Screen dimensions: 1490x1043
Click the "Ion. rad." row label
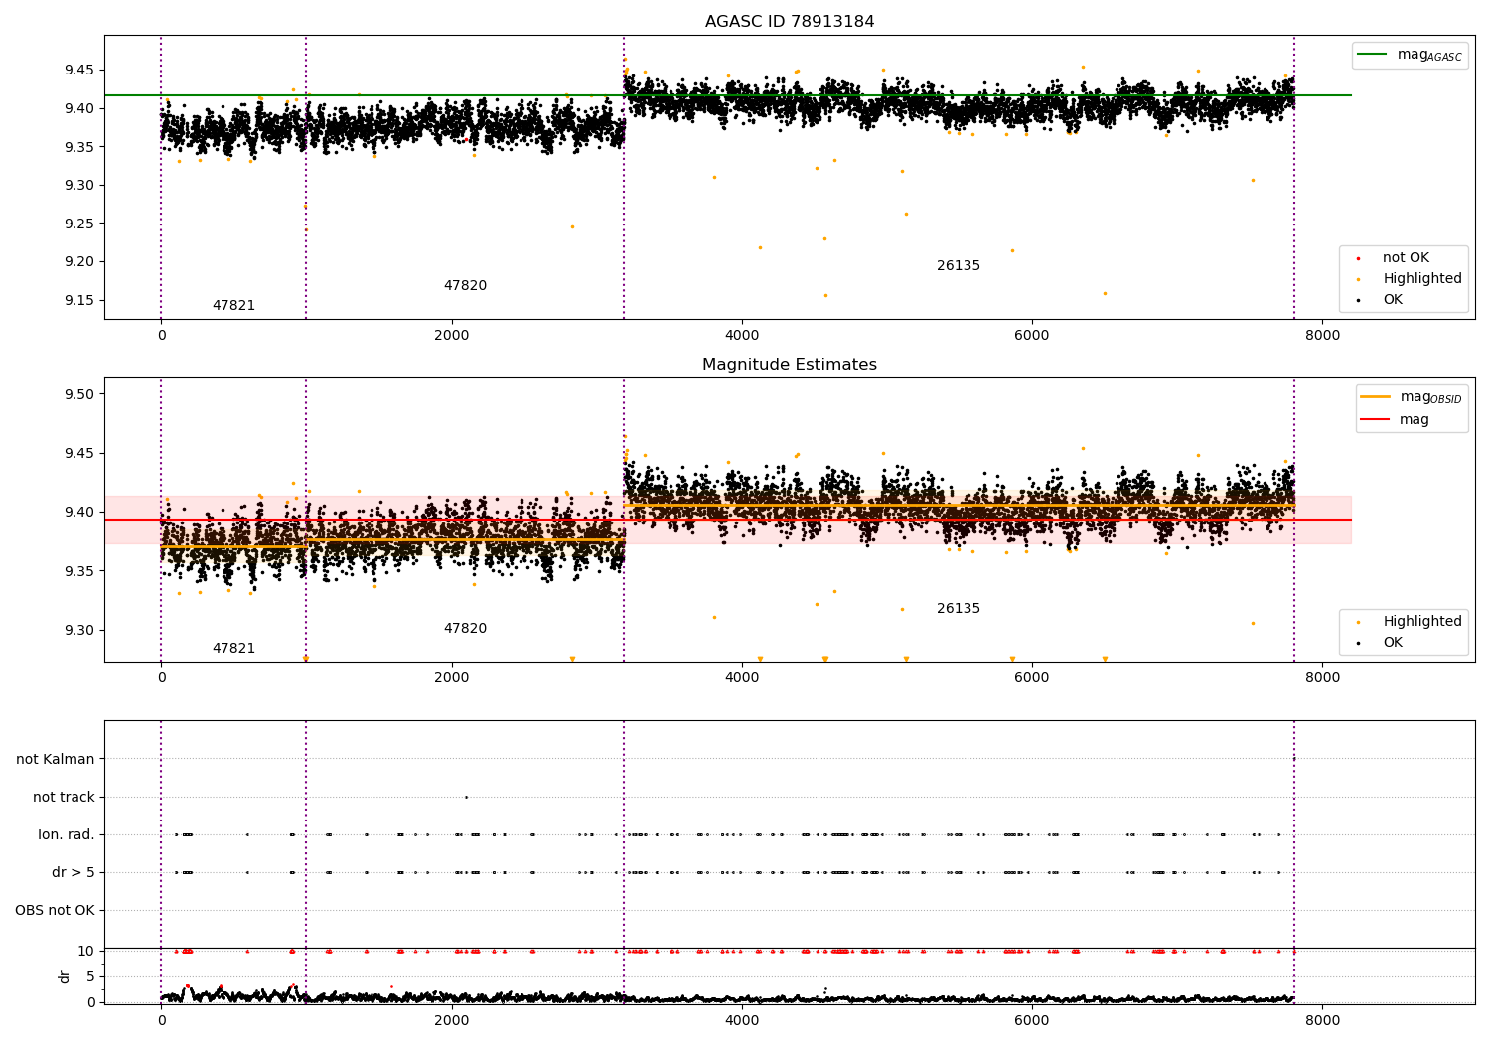(x=67, y=835)
